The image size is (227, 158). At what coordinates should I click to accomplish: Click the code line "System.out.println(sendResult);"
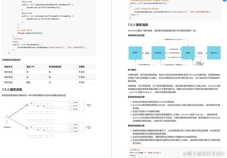click(x=44, y=7)
